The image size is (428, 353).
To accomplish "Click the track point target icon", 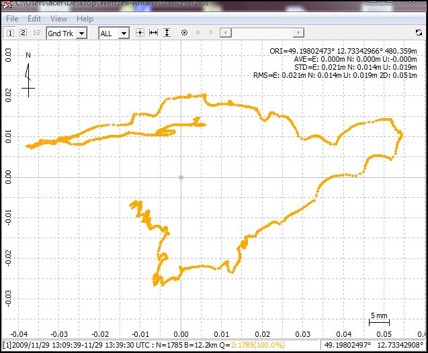I will pos(184,32).
